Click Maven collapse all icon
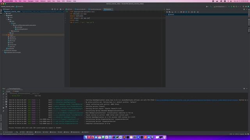The height and width of the screenshot is (140, 250). click(x=195, y=12)
